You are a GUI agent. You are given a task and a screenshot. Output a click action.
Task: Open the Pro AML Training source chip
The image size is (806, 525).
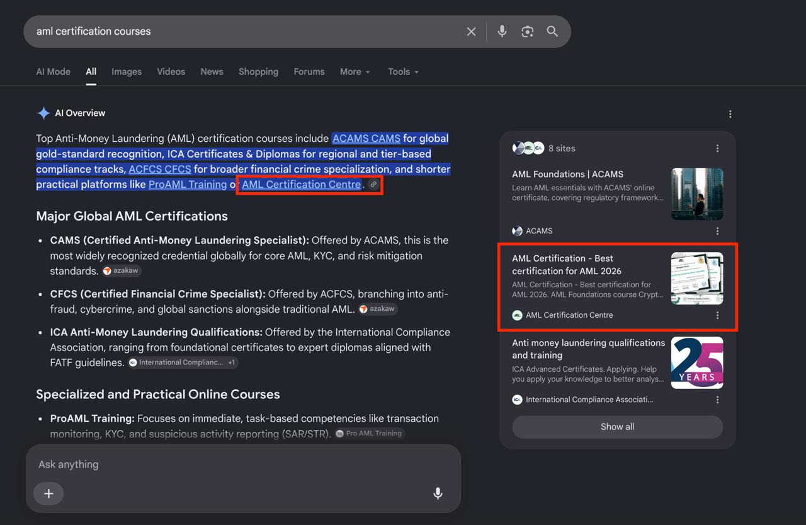(369, 434)
